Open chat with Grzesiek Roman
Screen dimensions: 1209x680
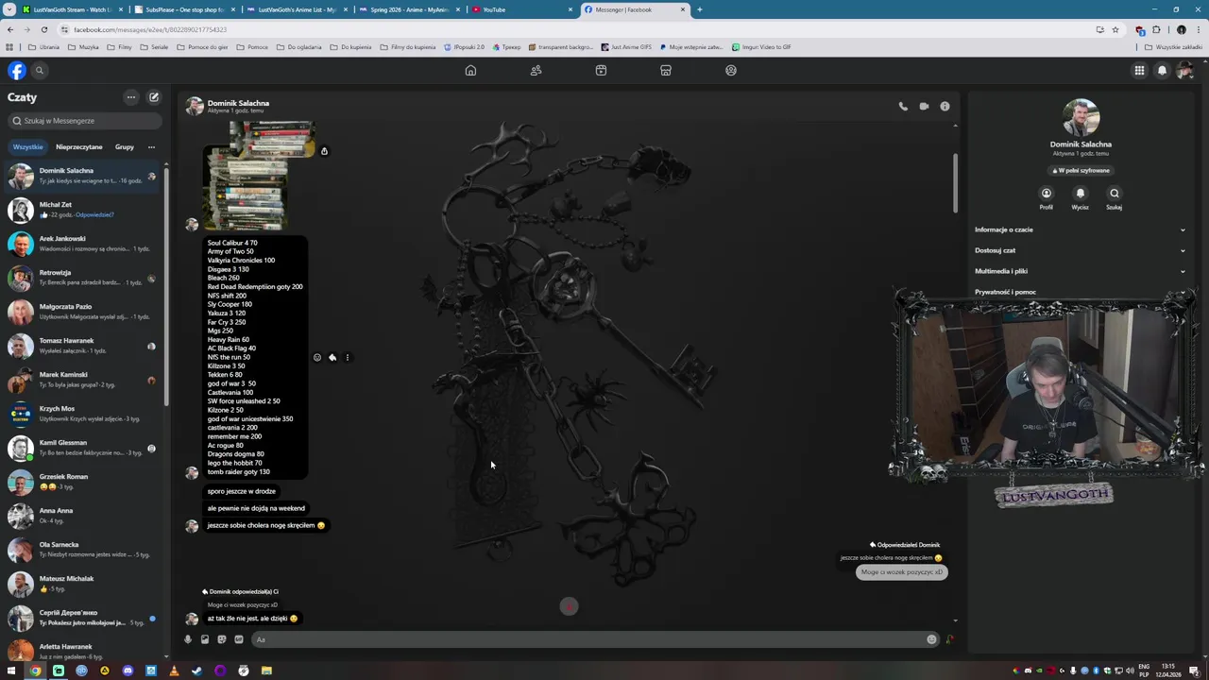[x=83, y=482]
